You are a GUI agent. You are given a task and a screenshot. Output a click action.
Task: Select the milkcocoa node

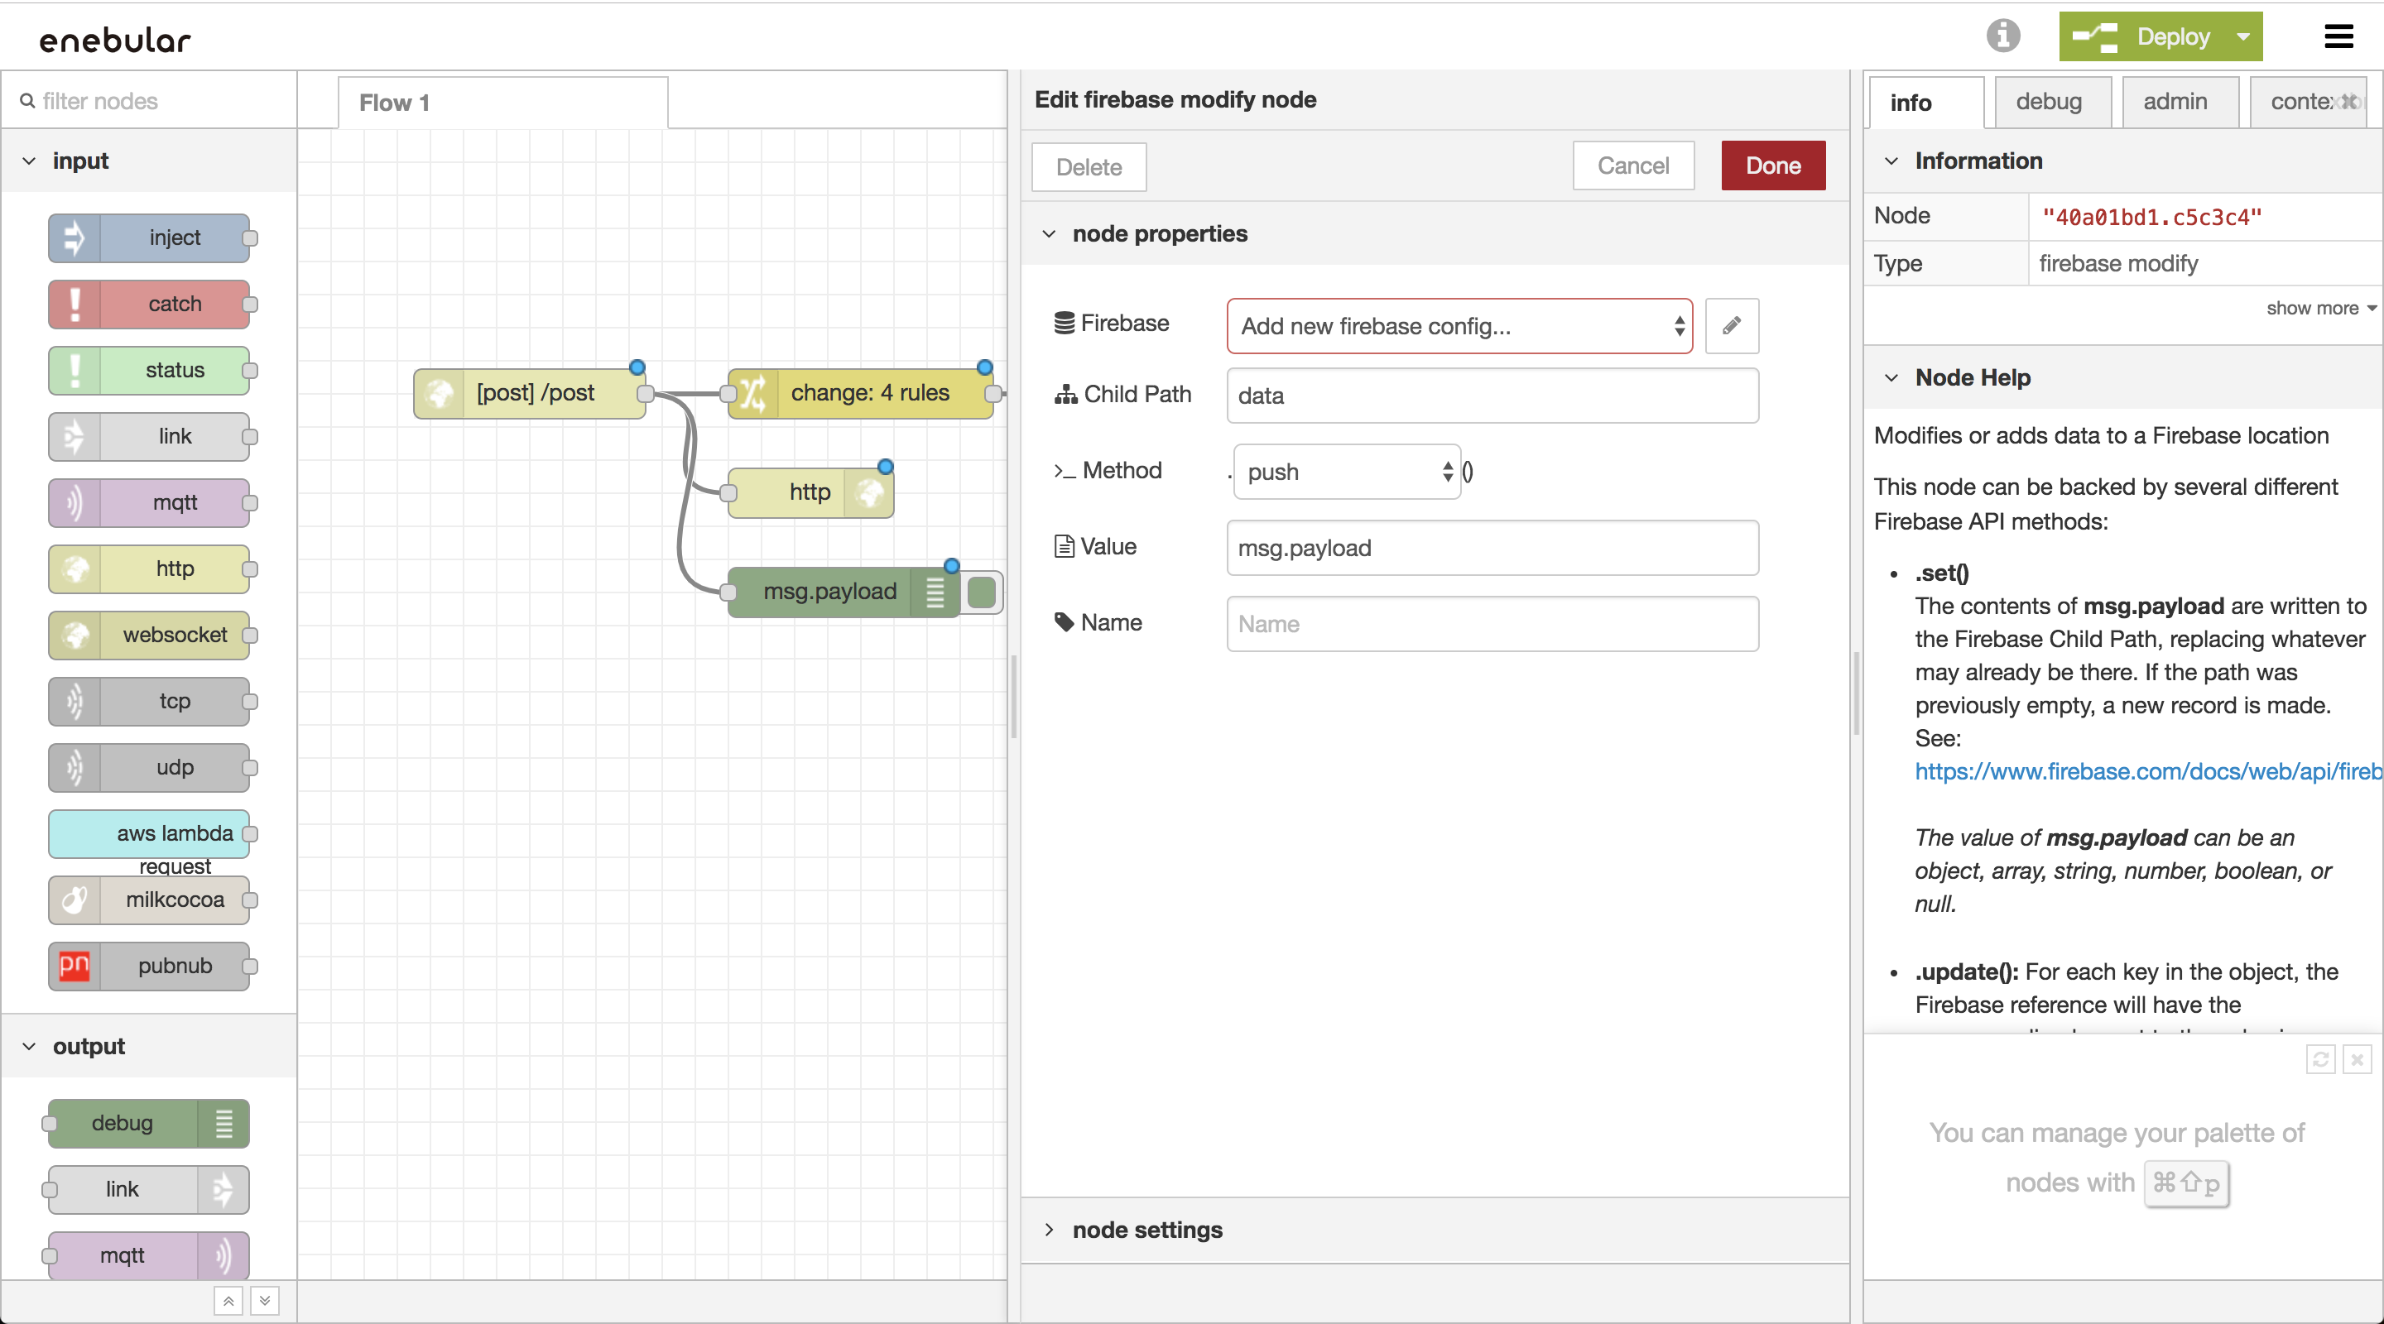151,899
